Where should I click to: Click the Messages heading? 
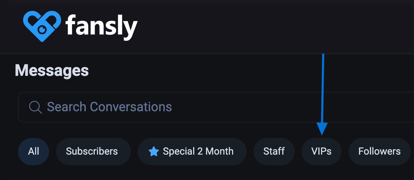[52, 70]
